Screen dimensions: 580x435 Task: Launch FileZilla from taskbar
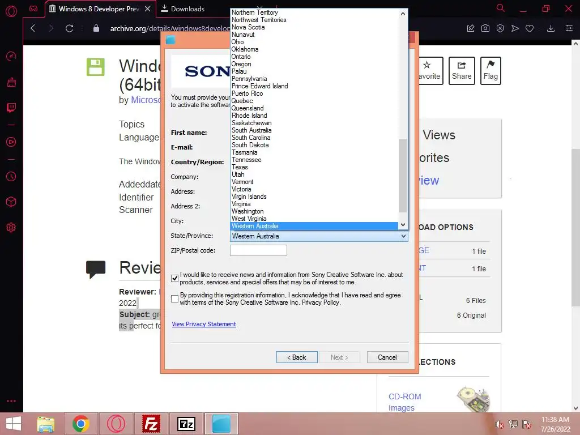coord(151,424)
